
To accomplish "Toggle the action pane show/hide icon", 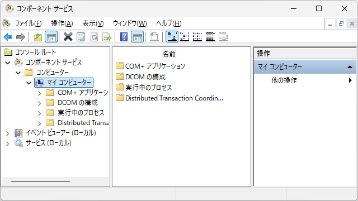I will [x=137, y=37].
